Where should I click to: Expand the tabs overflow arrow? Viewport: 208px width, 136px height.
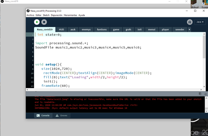[189, 30]
